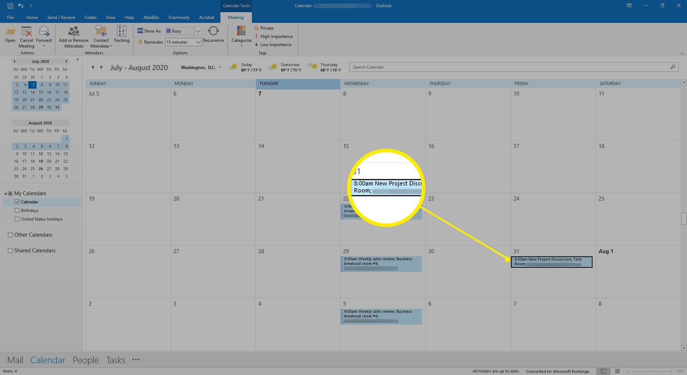Check the Other Calendars box
The image size is (687, 375).
(10, 235)
